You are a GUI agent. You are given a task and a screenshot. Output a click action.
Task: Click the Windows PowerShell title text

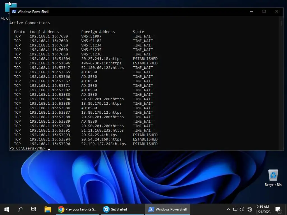[x=33, y=12]
